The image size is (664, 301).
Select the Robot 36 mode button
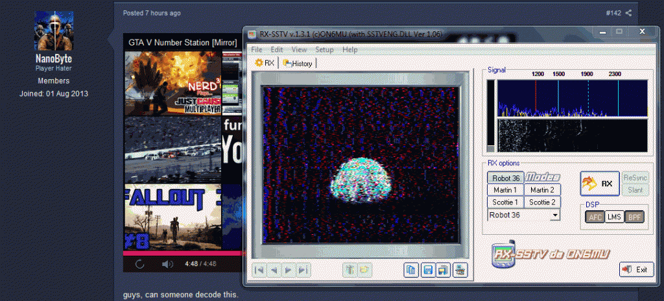506,178
